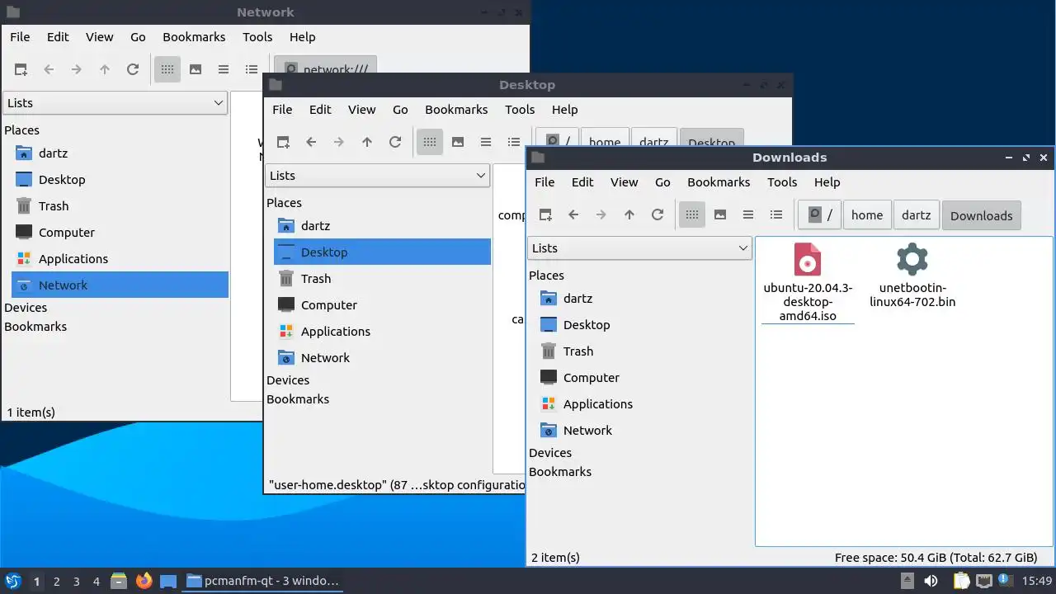Image resolution: width=1056 pixels, height=594 pixels.
Task: Go forward in Downloads window
Action: (601, 214)
